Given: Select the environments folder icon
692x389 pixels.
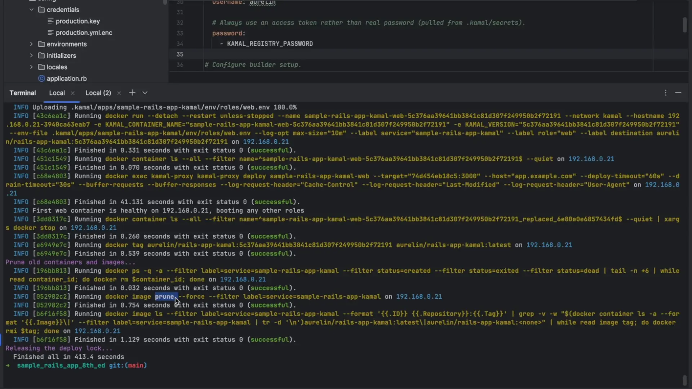Looking at the screenshot, I should pos(41,44).
